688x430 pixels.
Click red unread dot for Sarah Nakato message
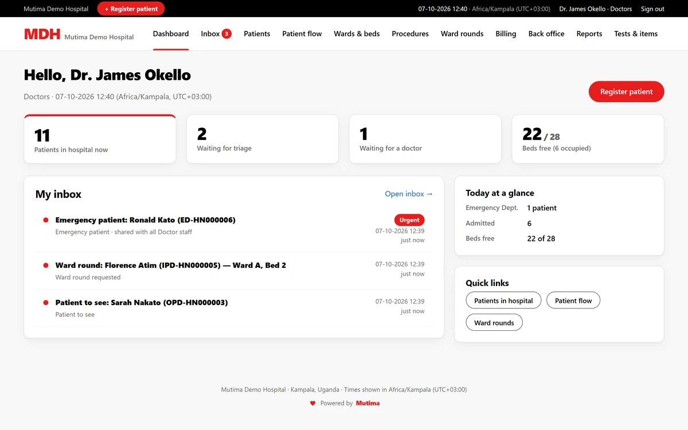coord(46,303)
